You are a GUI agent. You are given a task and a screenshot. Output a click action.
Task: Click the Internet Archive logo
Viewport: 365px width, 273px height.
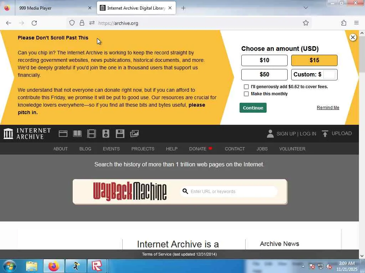27,134
